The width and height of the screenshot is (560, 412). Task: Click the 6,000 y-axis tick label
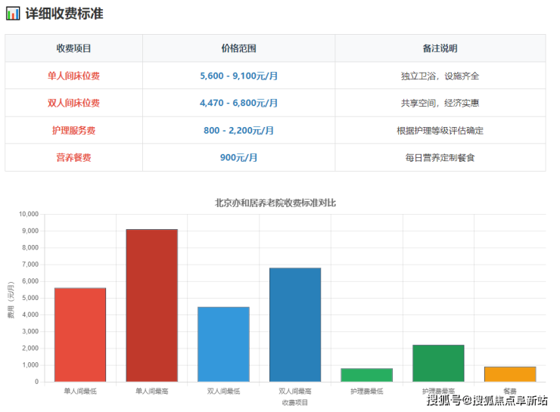30,281
